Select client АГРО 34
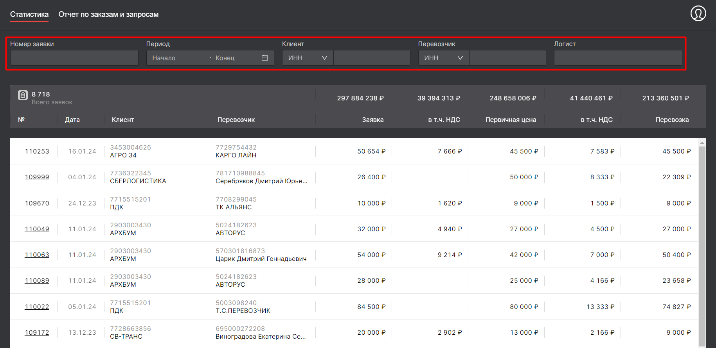The width and height of the screenshot is (716, 348). 123,155
